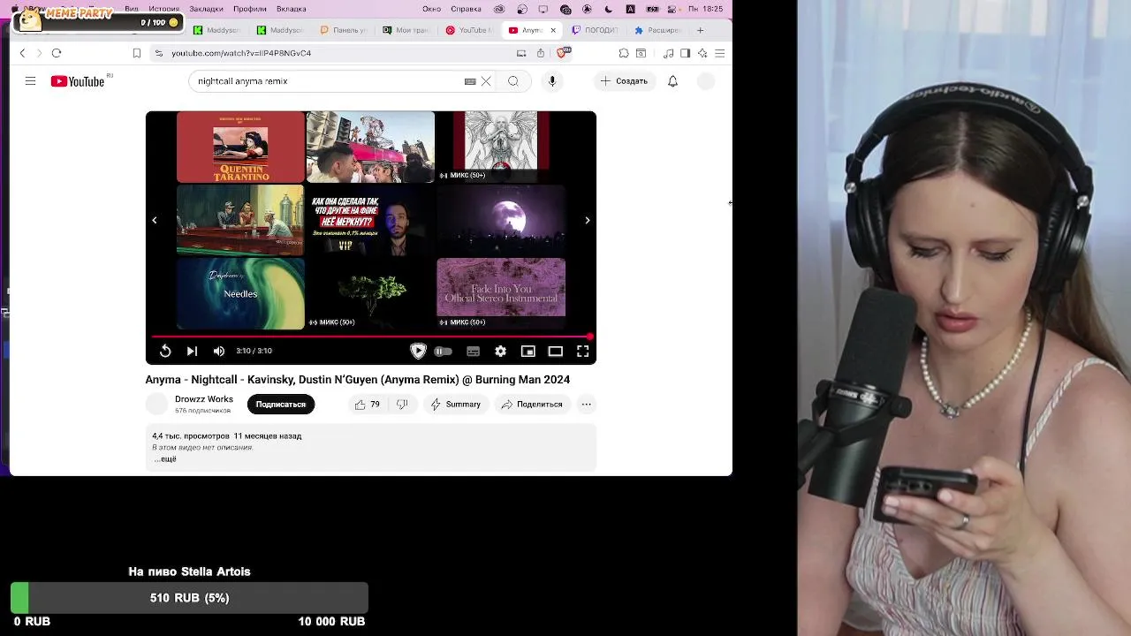Open the share icon in address bar

click(x=541, y=53)
